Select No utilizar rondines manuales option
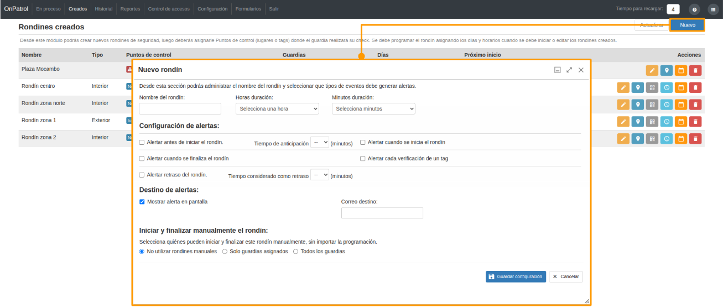 [x=142, y=251]
